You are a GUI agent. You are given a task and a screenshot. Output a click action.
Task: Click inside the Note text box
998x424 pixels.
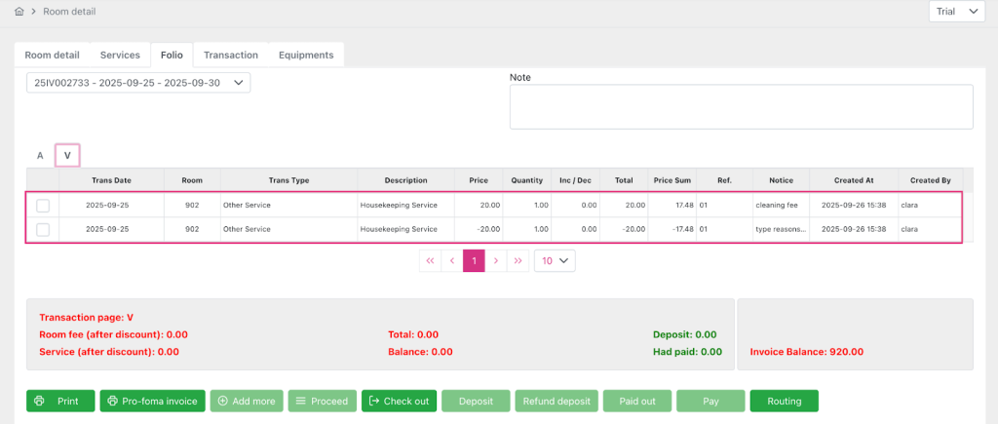(x=741, y=106)
